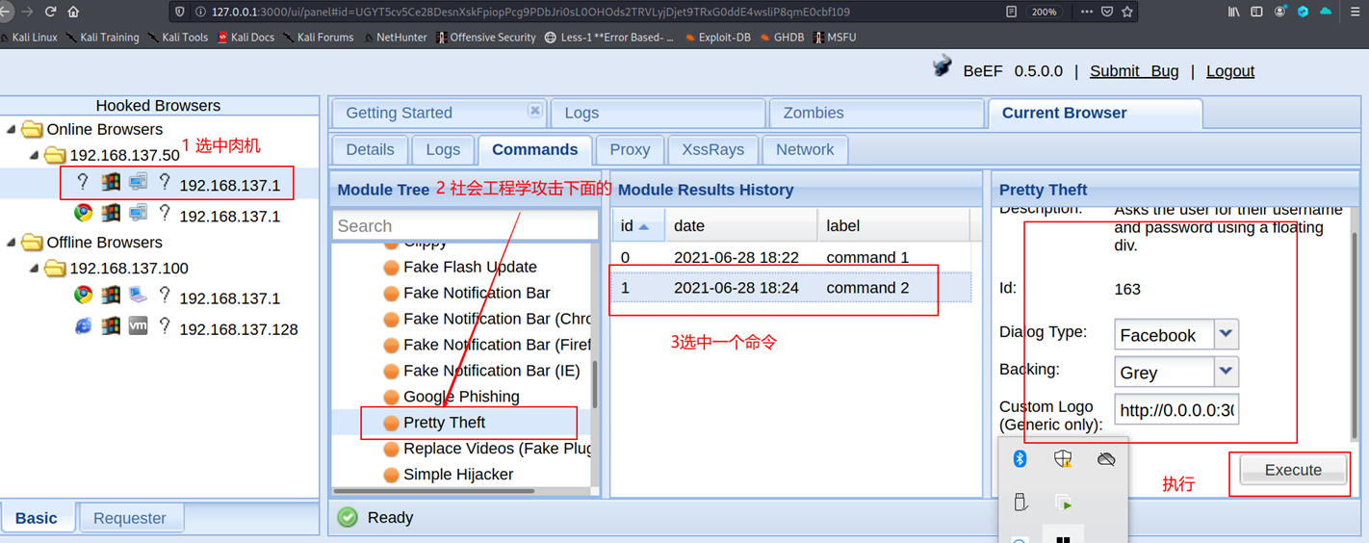Click the Logout link
The image size is (1369, 543).
(1229, 71)
